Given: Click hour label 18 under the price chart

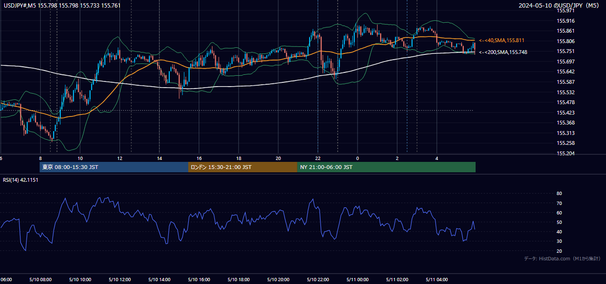Looking at the screenshot, I should [x=239, y=159].
